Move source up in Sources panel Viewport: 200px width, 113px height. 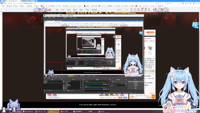pos(70,91)
